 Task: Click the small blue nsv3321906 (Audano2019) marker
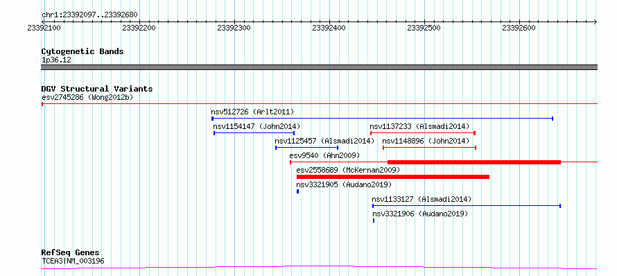374,221
